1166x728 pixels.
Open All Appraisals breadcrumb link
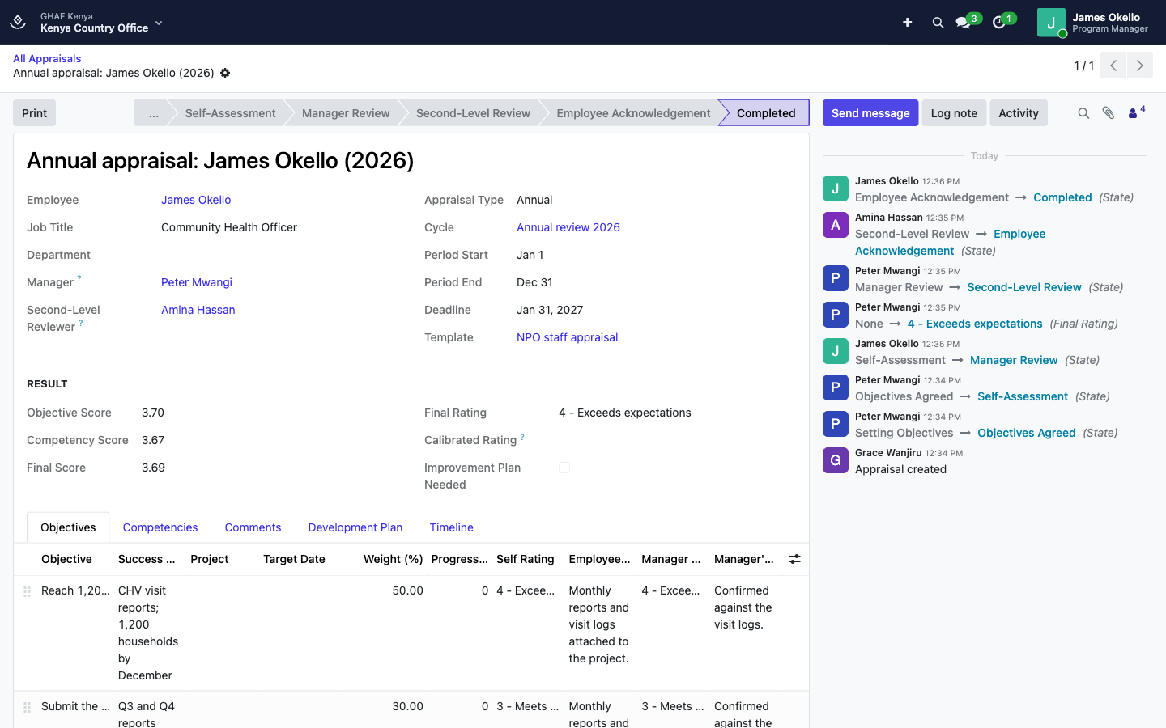47,58
